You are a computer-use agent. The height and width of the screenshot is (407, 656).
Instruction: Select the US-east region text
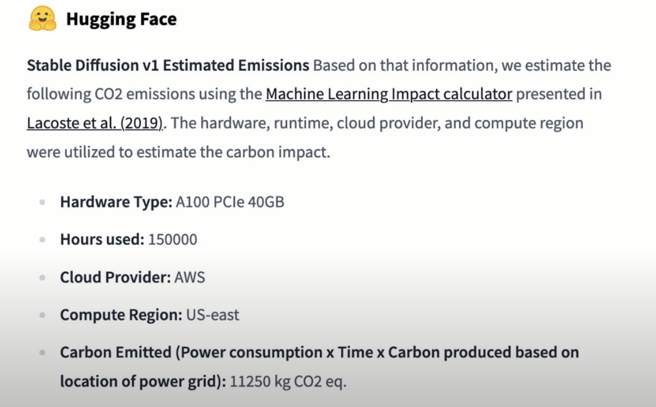[x=212, y=315]
